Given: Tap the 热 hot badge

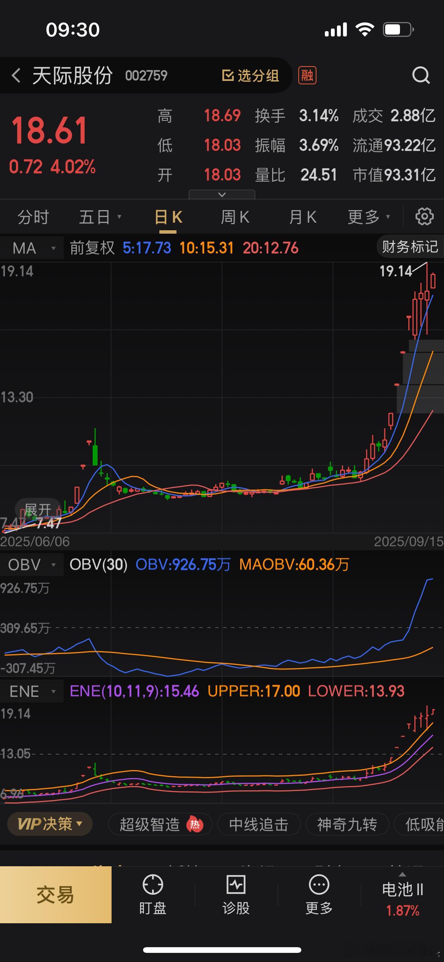Looking at the screenshot, I should pyautogui.click(x=195, y=824).
